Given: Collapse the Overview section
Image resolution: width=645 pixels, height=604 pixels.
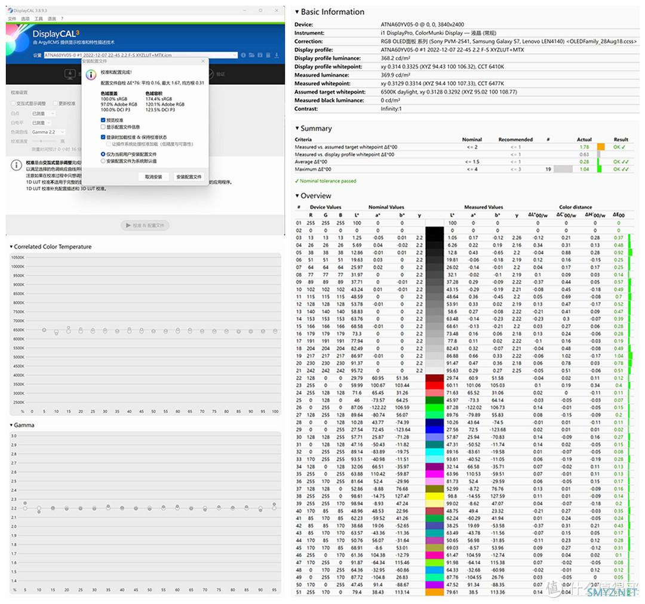Looking at the screenshot, I should click(x=297, y=196).
